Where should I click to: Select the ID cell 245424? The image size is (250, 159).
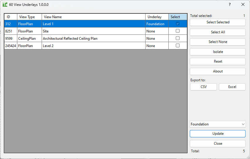click(x=11, y=46)
